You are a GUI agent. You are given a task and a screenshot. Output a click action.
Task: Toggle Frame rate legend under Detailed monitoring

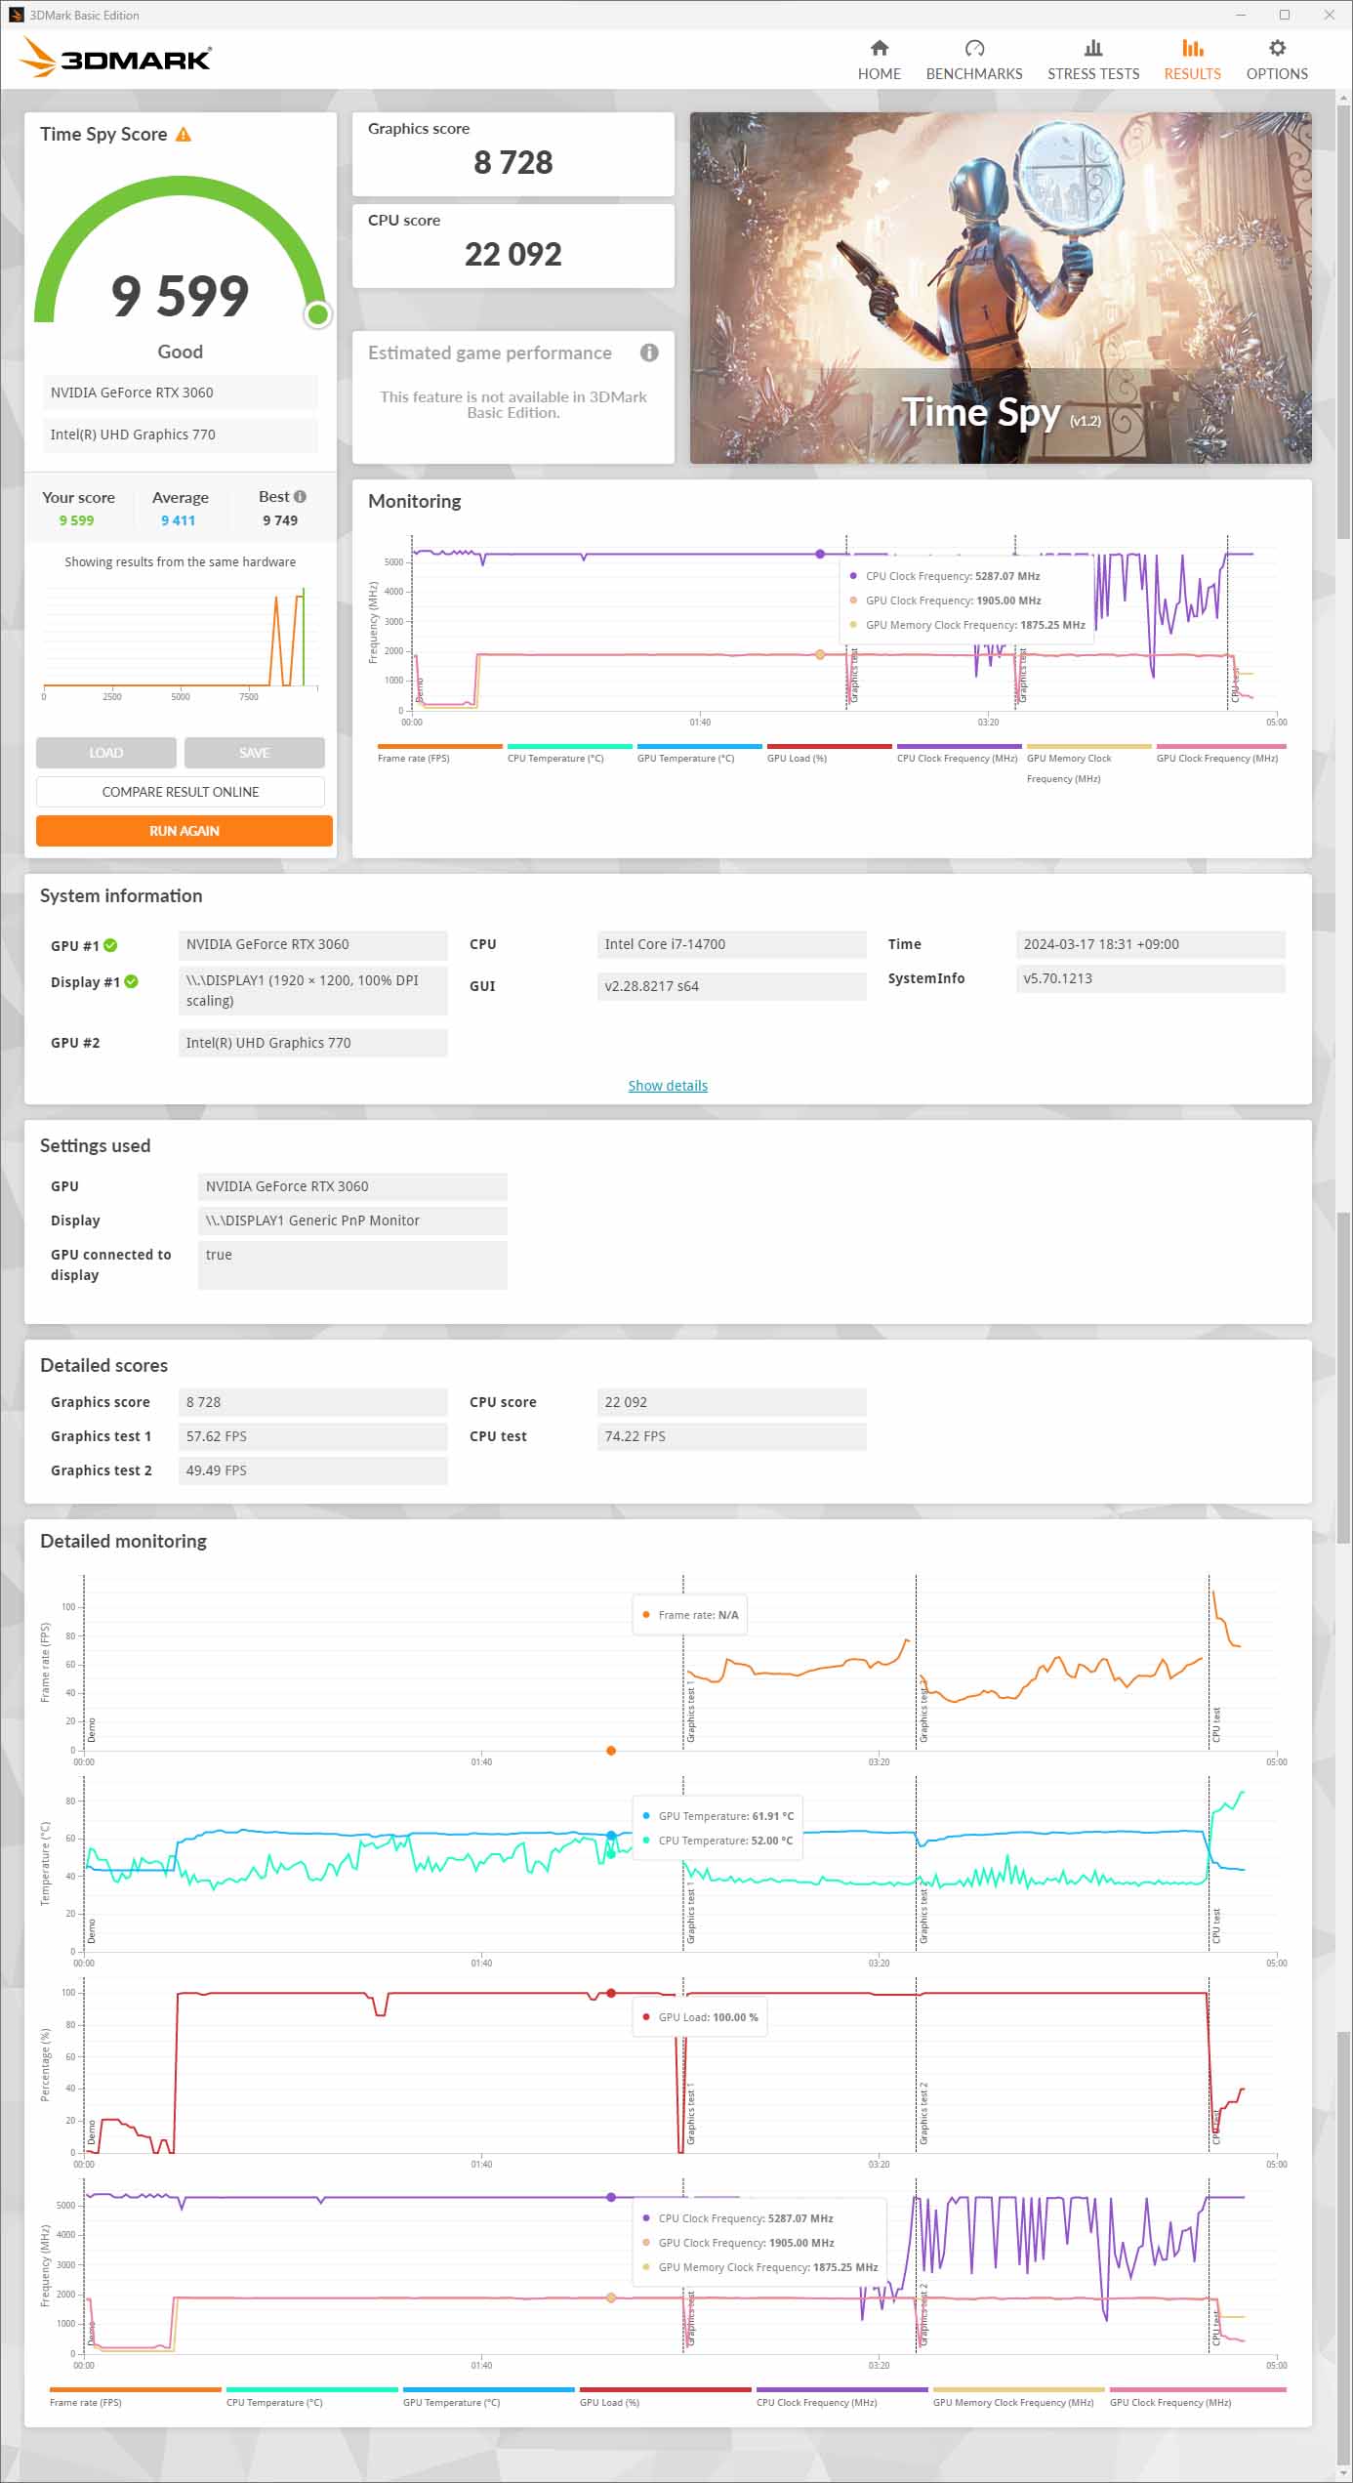(x=135, y=2398)
